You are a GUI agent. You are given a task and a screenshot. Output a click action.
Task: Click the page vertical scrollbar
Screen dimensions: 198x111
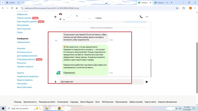point(197,68)
